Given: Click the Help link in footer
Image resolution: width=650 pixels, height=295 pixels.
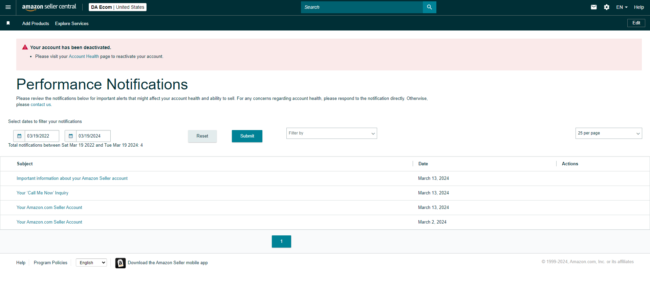Looking at the screenshot, I should [21, 263].
